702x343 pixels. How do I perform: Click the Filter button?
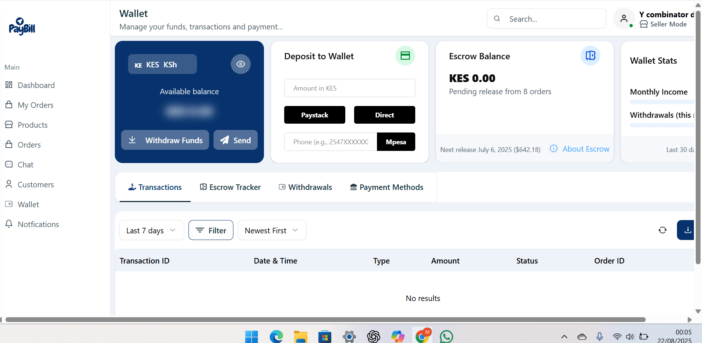(211, 230)
